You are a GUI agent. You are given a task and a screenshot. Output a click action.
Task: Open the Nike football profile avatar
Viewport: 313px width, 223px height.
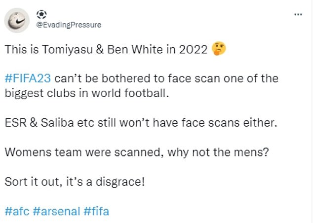coord(17,20)
